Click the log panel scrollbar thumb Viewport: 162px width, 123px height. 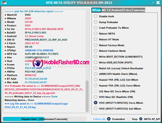87,96
